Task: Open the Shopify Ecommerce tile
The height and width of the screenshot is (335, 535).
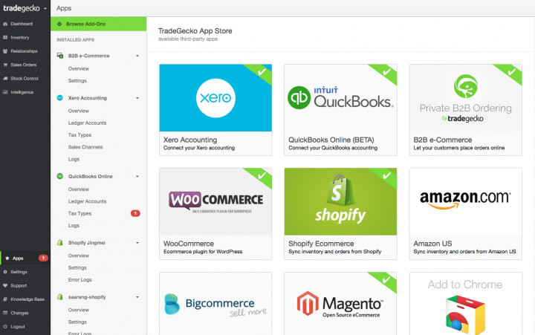Action: pos(340,214)
